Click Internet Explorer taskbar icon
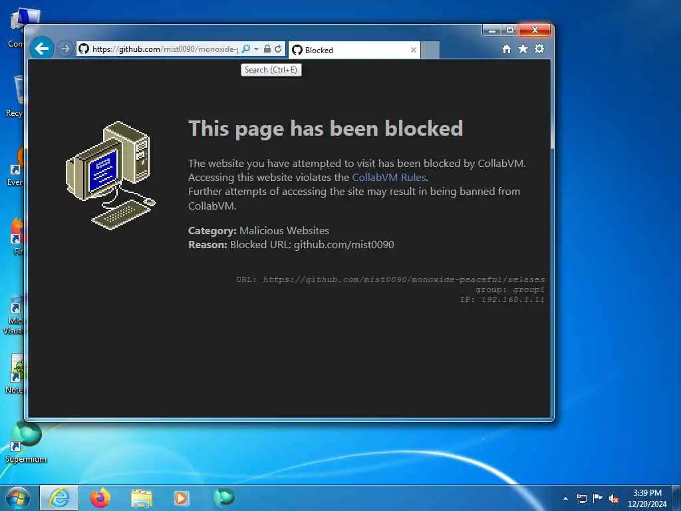 point(59,498)
